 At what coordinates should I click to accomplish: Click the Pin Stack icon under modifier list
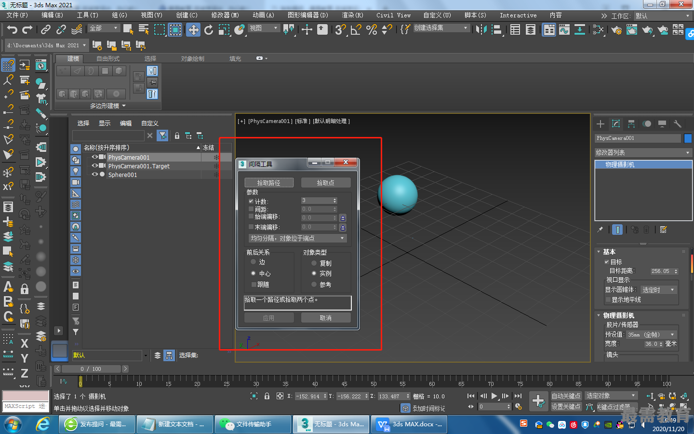pyautogui.click(x=600, y=230)
